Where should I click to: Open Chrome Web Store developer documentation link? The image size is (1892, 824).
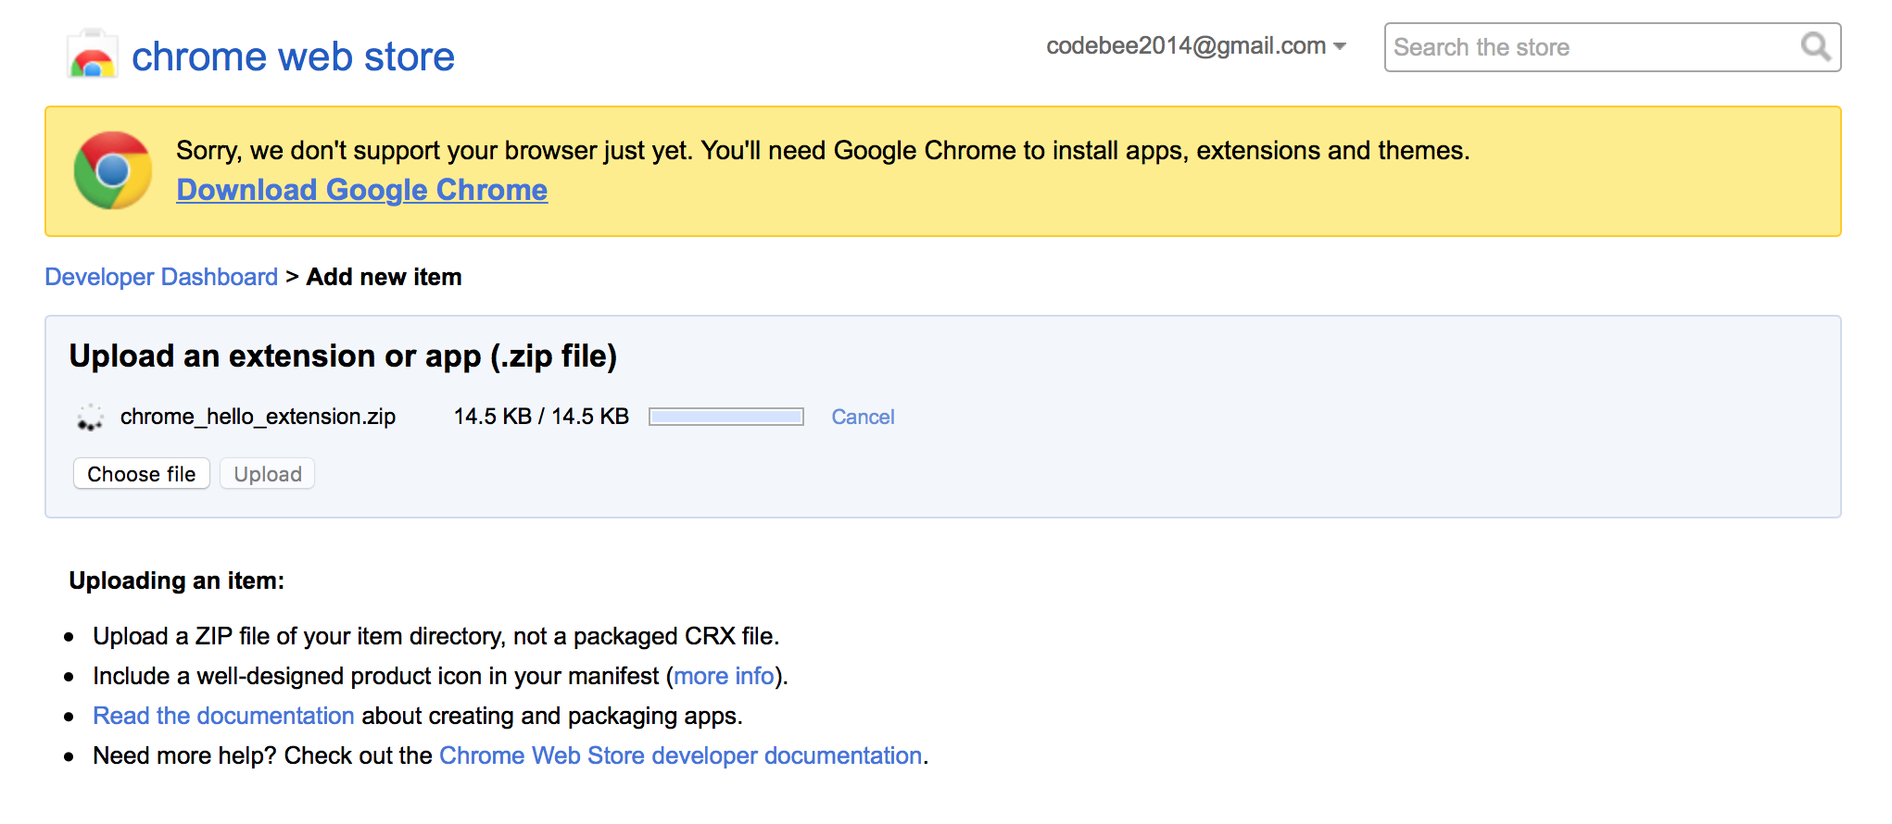pos(681,756)
